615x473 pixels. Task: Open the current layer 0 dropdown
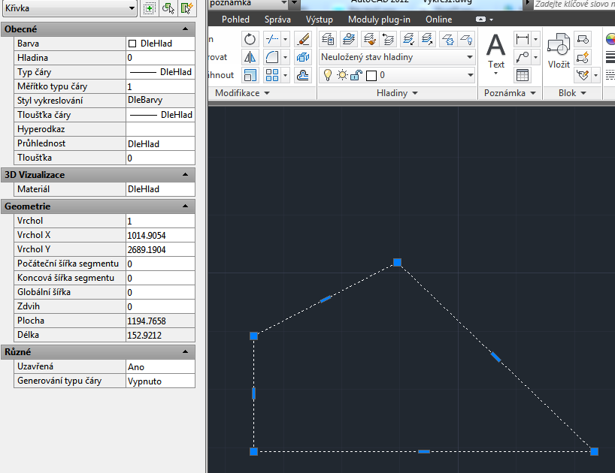(x=470, y=75)
